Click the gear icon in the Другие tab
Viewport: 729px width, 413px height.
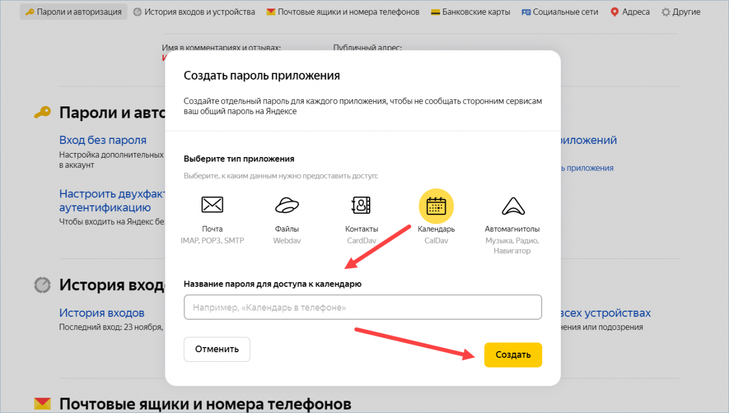[666, 12]
